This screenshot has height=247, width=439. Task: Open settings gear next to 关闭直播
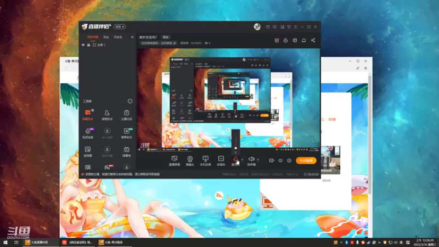tap(289, 160)
